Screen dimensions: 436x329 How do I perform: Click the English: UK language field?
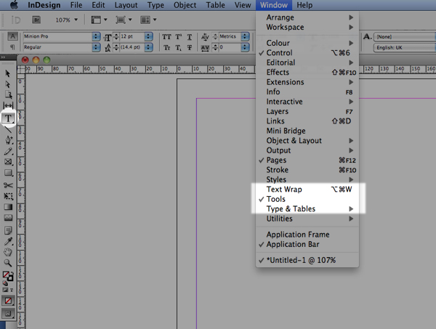click(405, 47)
